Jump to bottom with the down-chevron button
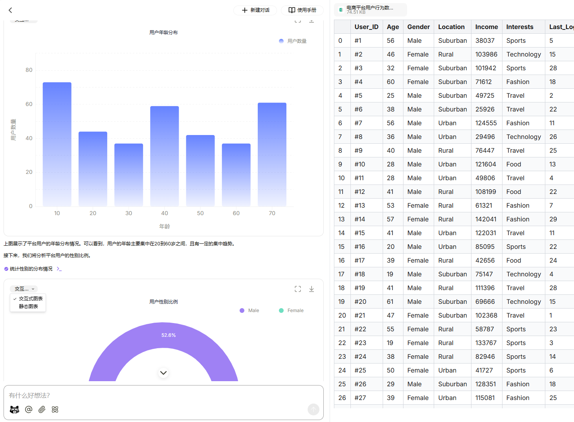The image size is (574, 422). 163,373
